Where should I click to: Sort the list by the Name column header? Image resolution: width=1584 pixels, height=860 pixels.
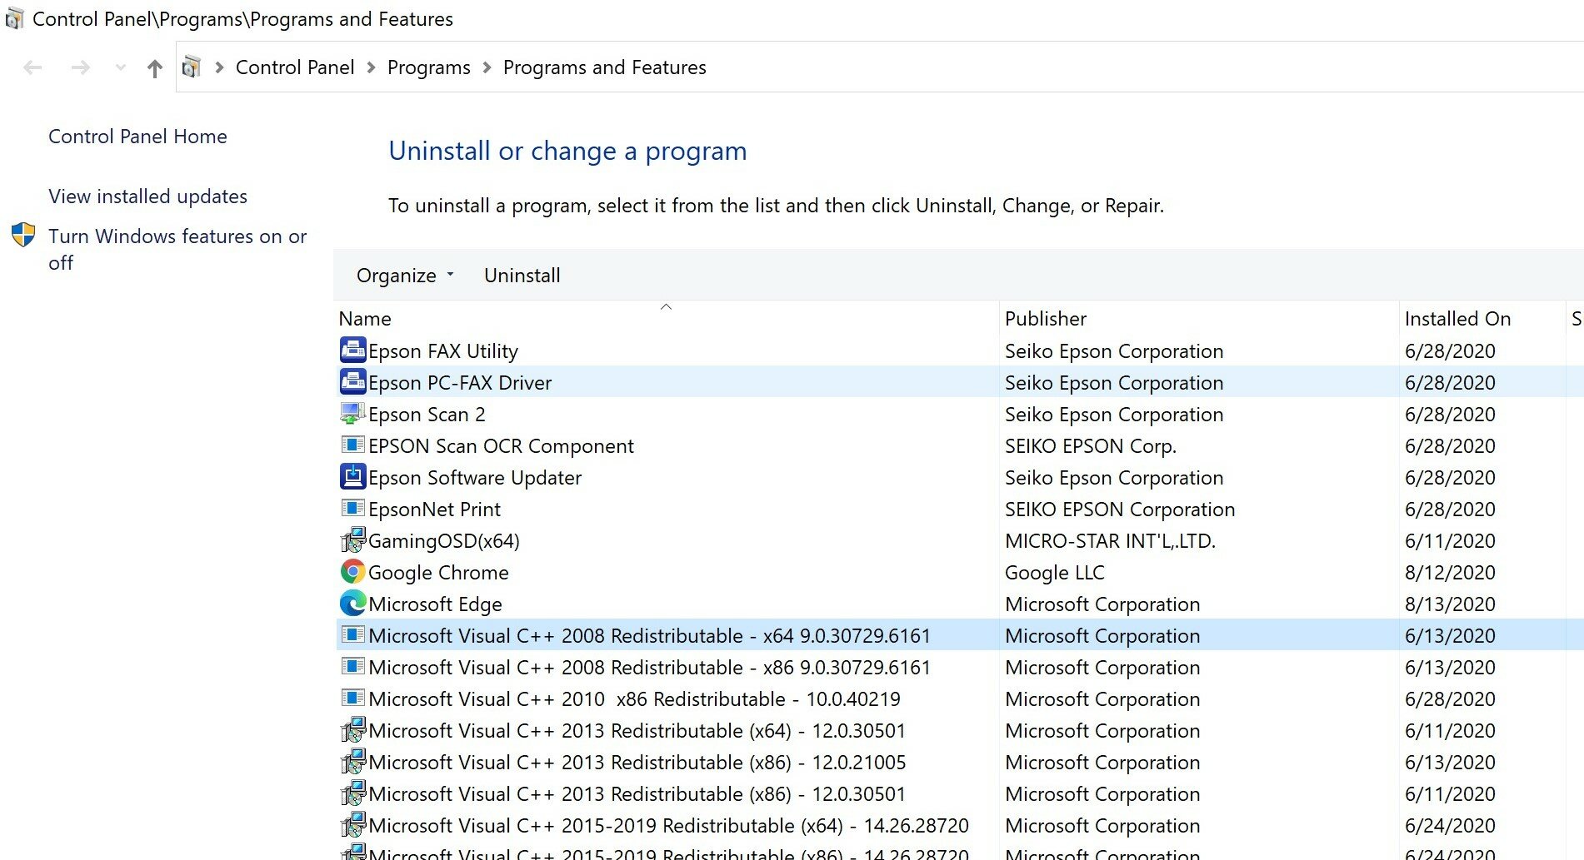click(365, 319)
